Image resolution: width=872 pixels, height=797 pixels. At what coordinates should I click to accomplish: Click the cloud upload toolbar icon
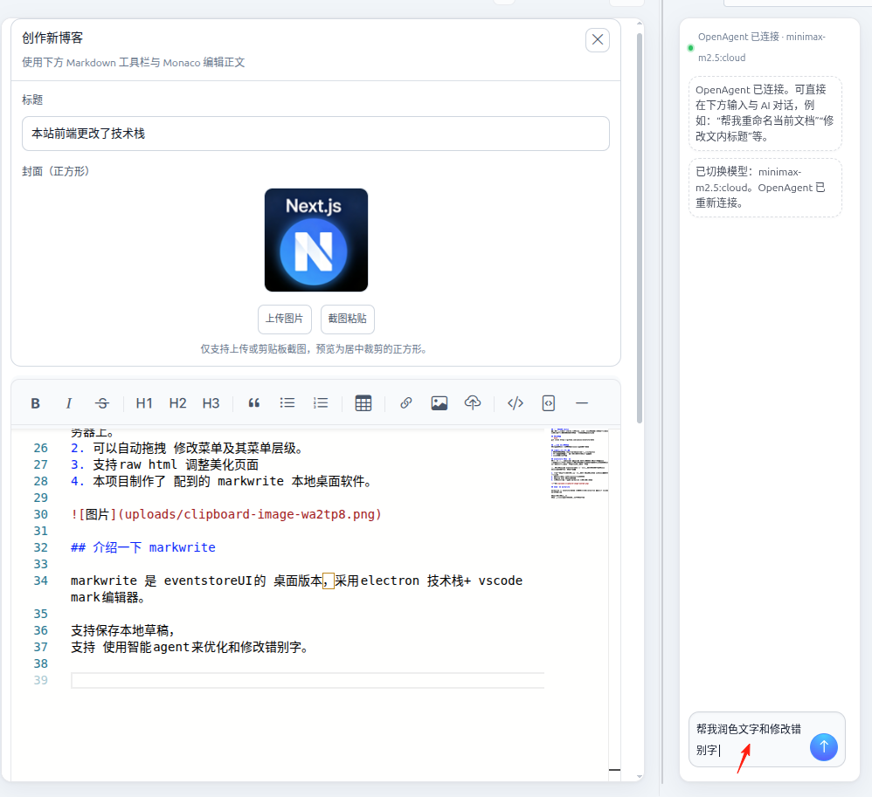point(473,403)
